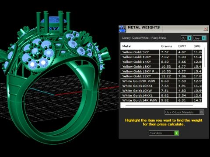Click the 5.03 DWT value
The height and width of the screenshot is (157, 210).
(x=182, y=57)
